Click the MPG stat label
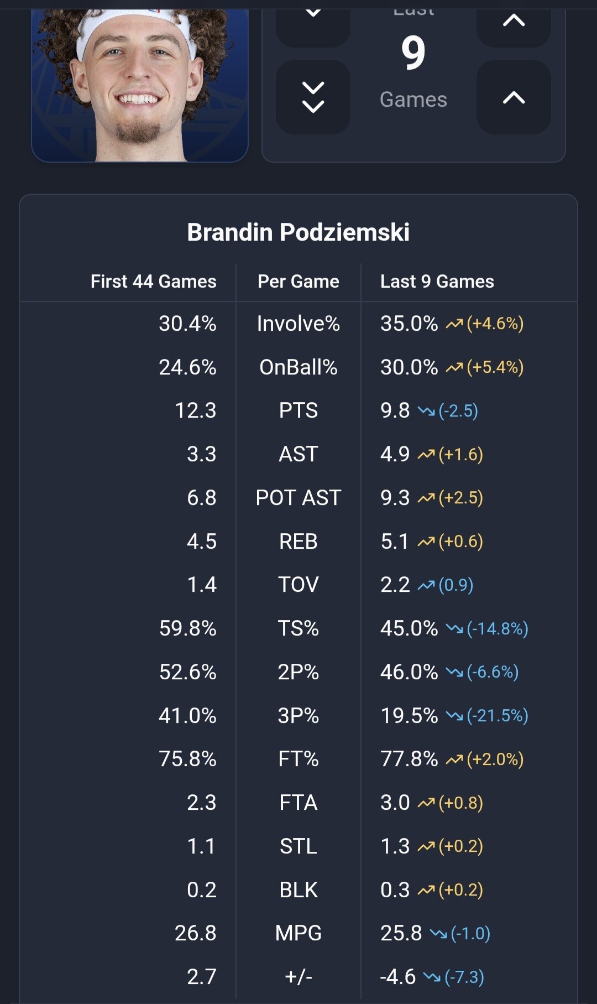Screen dimensions: 597x1004 [x=298, y=933]
